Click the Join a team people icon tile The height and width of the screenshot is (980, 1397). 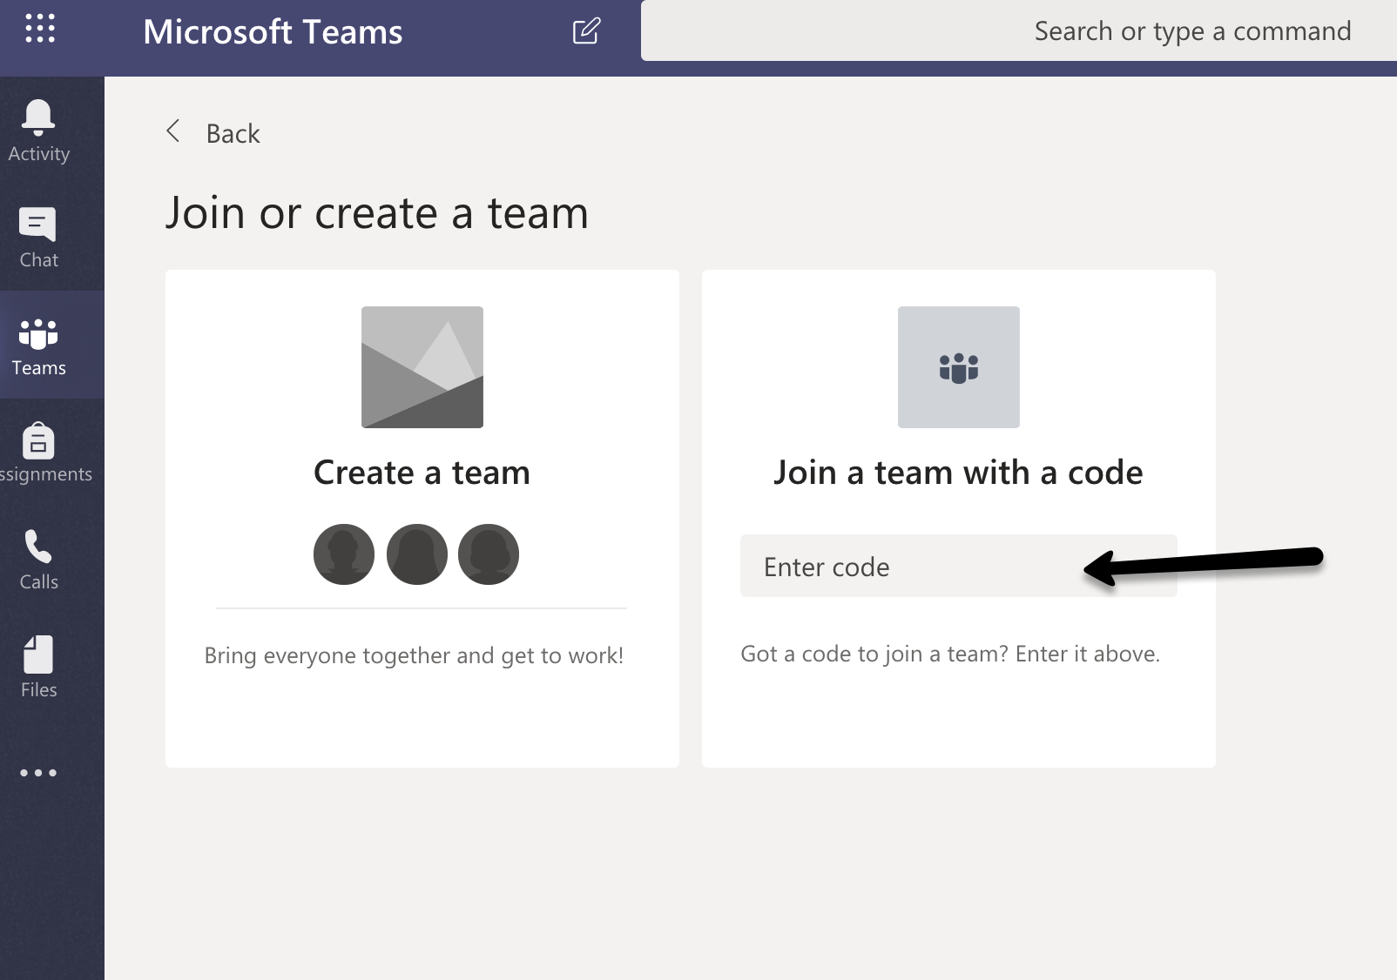pyautogui.click(x=959, y=367)
